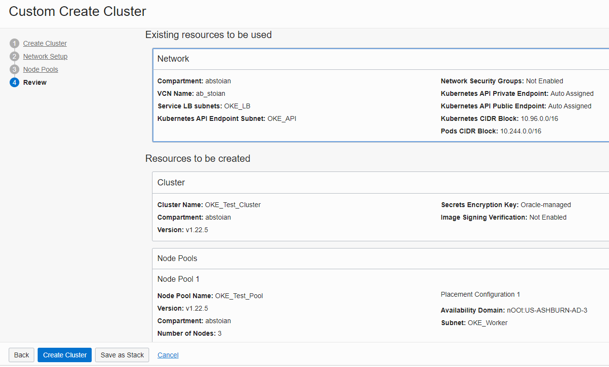Click the cluster name value OKE_Test_Cluster
Screen dimensions: 609x367
233,205
